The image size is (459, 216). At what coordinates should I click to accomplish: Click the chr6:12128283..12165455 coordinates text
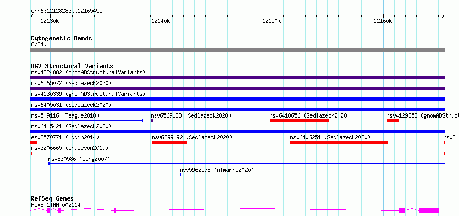[x=67, y=11]
